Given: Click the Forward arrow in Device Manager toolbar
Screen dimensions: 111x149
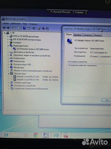Looking at the screenshot, I should [x=8, y=28].
